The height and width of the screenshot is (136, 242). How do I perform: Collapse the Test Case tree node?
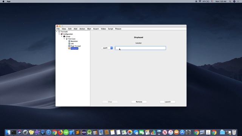point(64,39)
